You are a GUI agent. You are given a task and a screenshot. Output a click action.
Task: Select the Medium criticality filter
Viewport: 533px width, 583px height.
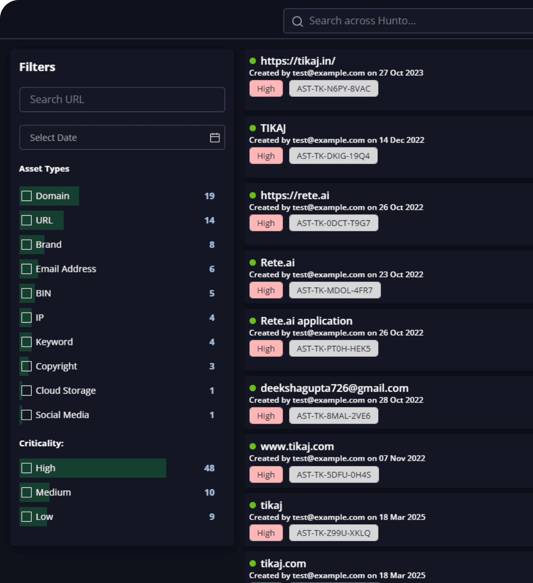[x=26, y=492]
